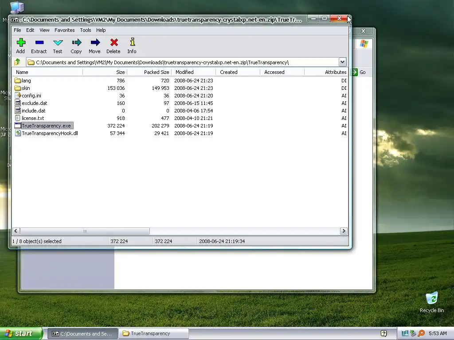Sort by the Modified column header

pos(193,72)
